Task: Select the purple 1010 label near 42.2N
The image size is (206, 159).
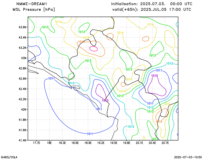Action: (105, 101)
